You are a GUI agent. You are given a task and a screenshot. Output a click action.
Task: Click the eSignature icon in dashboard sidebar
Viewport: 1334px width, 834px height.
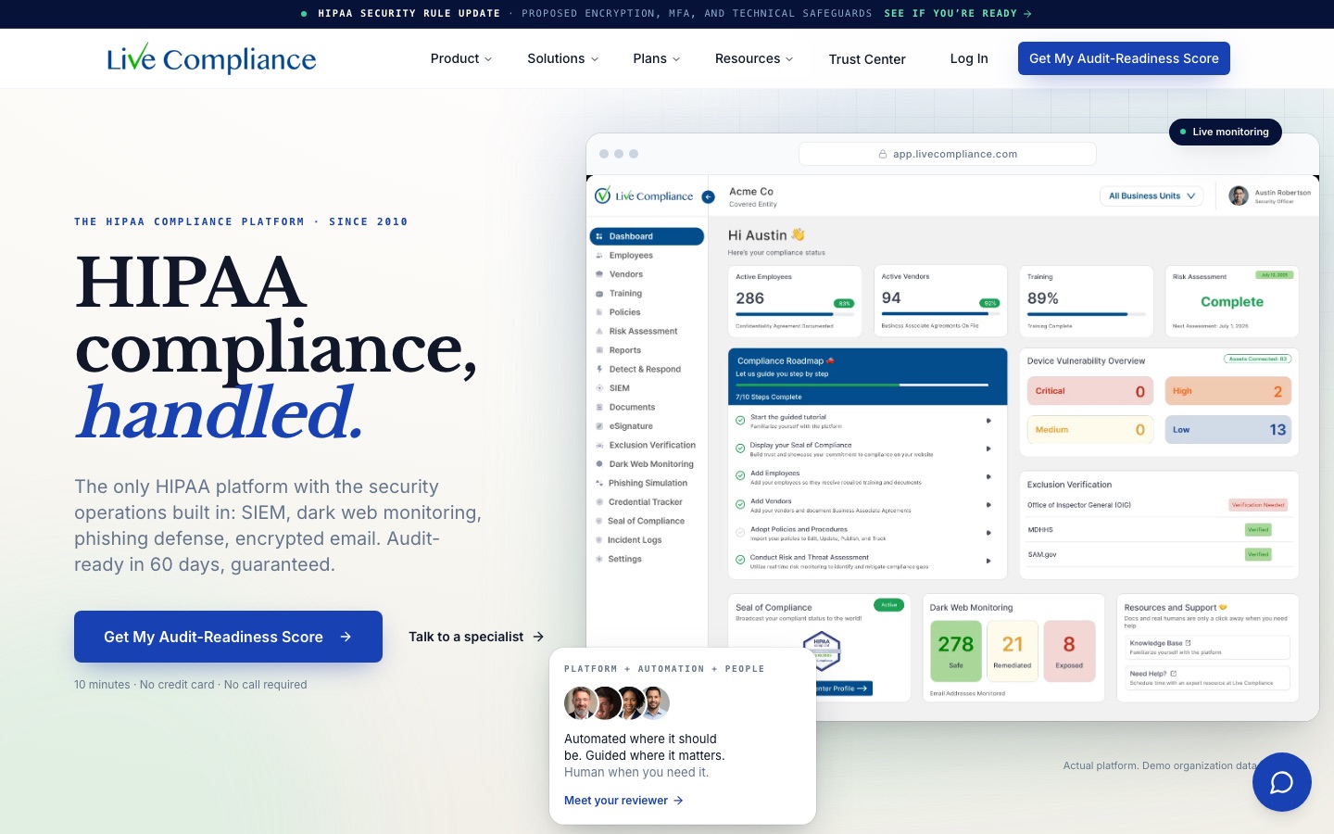click(599, 426)
